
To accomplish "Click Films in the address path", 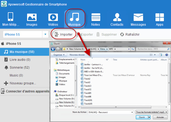I will pyautogui.click(x=103, y=49).
